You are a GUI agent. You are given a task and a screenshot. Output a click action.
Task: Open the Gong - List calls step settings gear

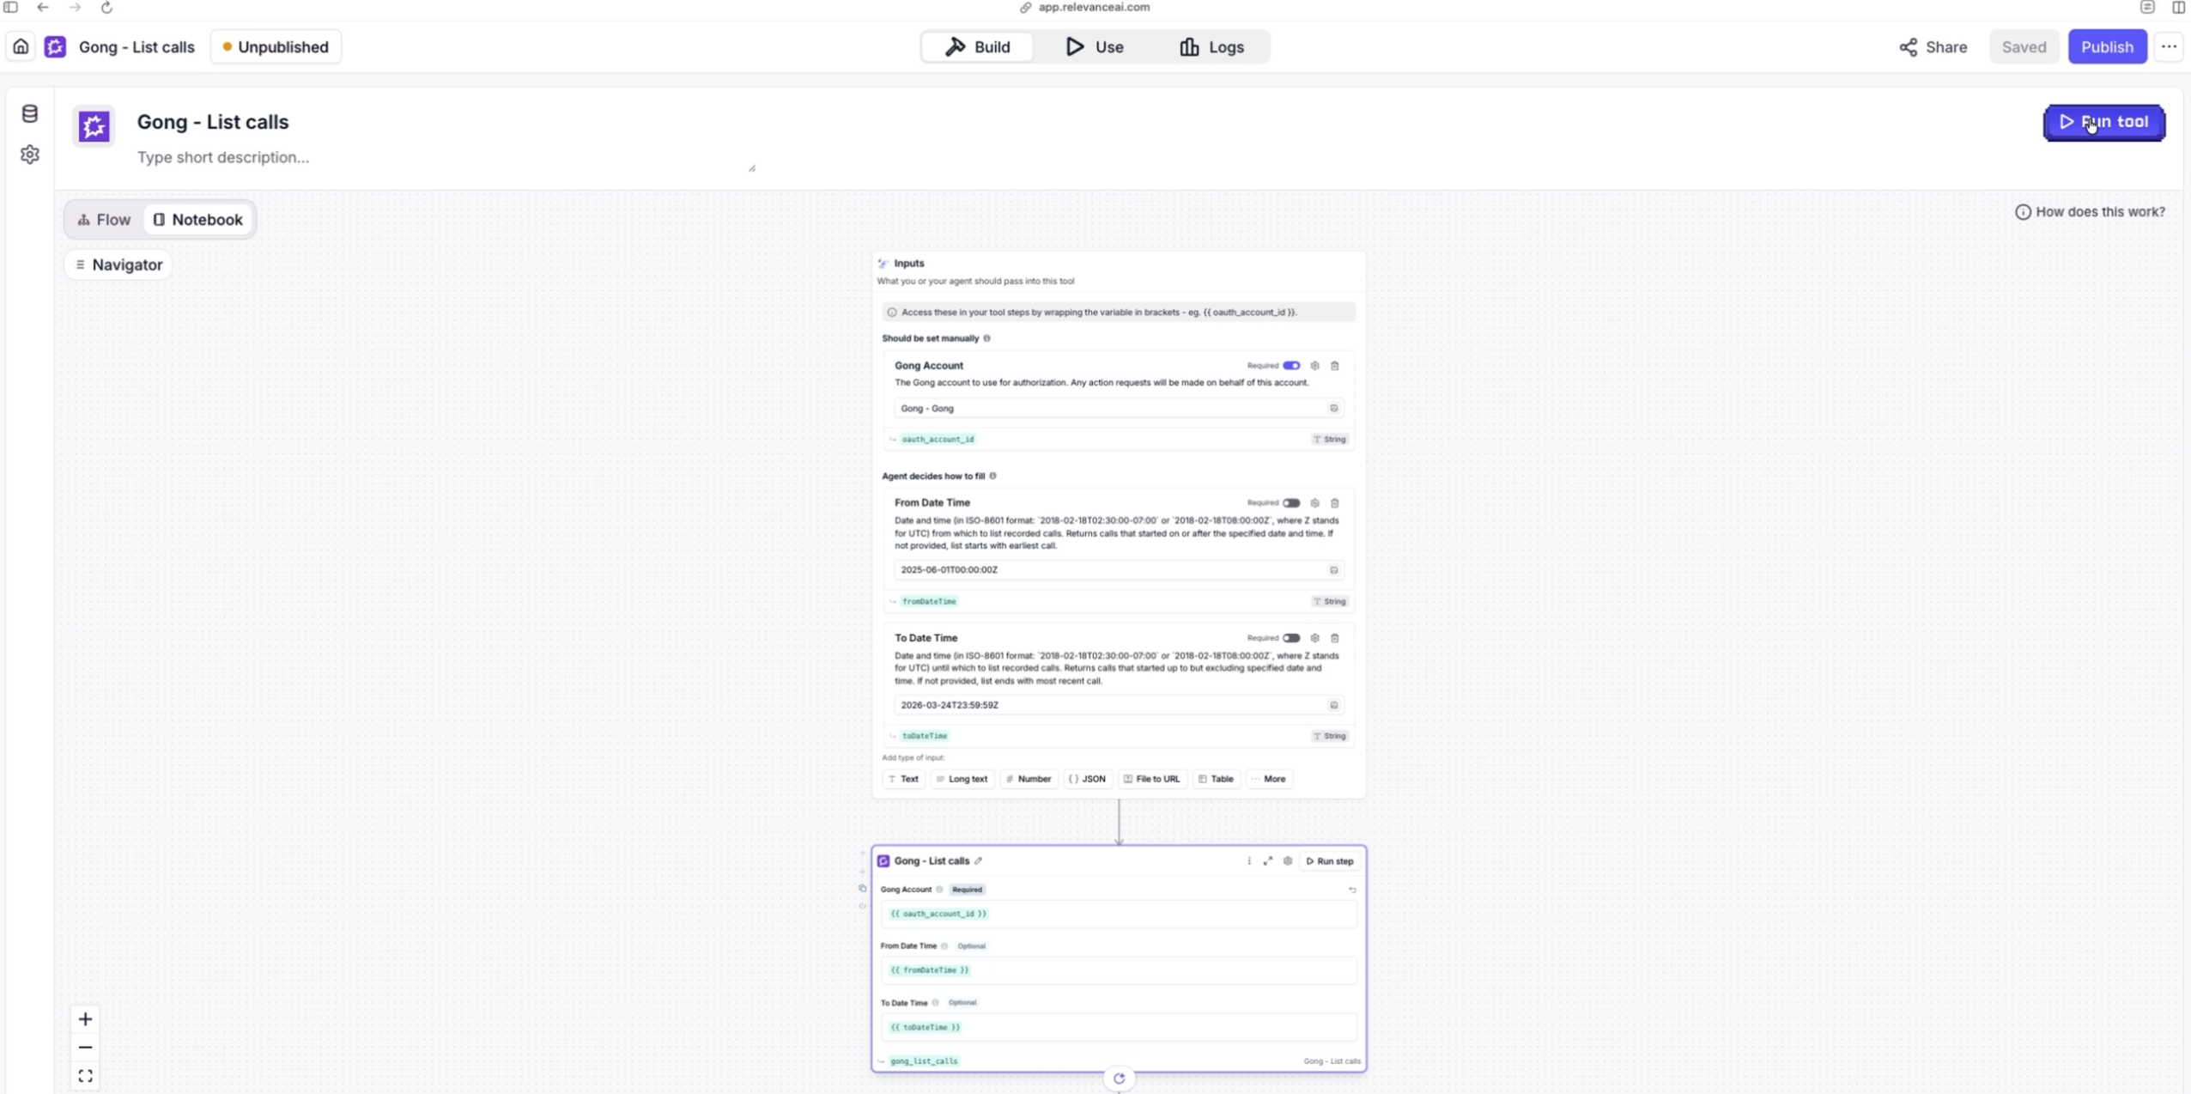(x=1288, y=861)
